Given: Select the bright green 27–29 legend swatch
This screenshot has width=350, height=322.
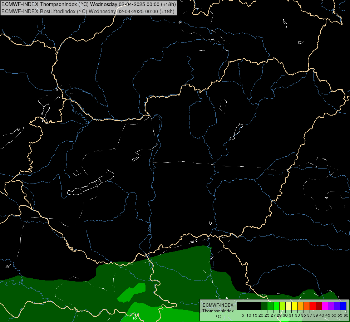Looking at the screenshot, I should point(276,306).
